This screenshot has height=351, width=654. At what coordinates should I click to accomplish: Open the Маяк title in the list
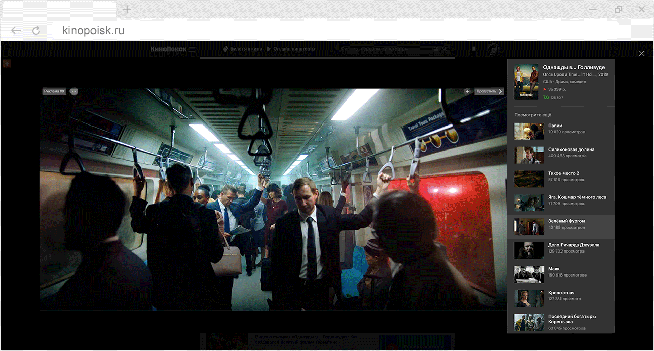554,269
